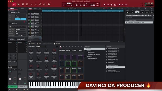Trigger the Kick 1 pad
The width and height of the screenshot is (162, 91).
[x=62, y=77]
